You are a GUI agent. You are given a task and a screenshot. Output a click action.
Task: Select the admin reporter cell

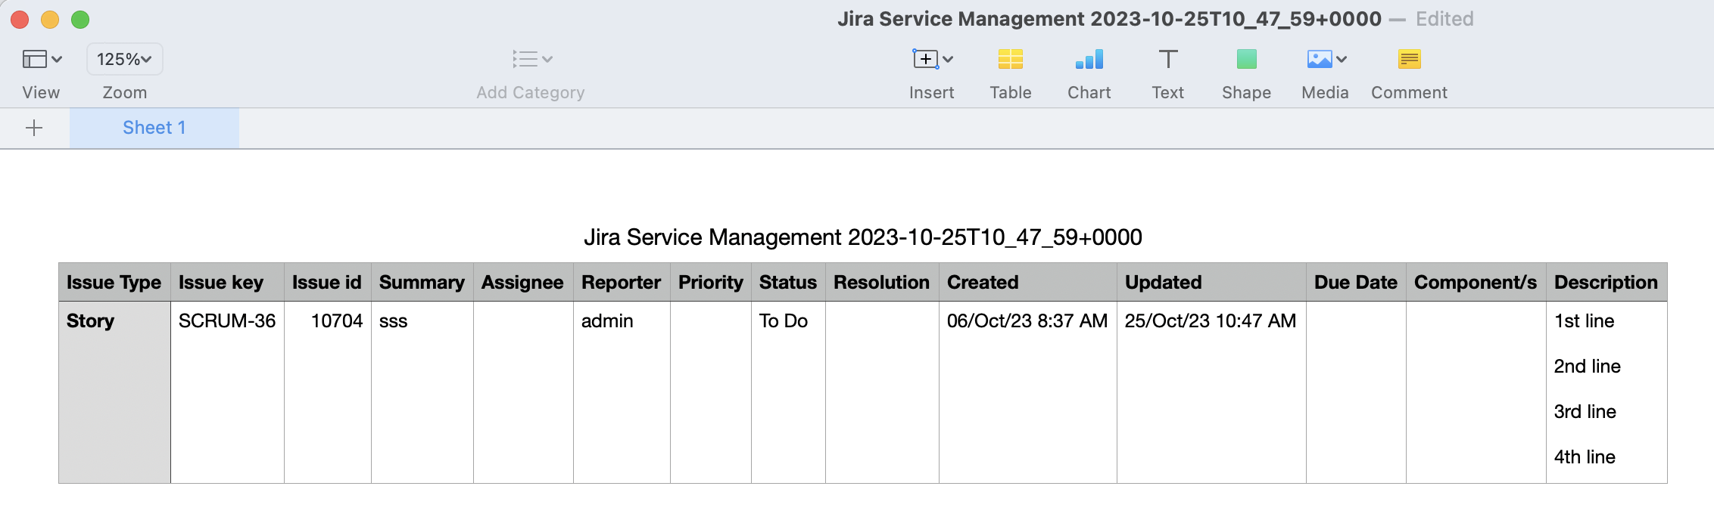point(622,392)
